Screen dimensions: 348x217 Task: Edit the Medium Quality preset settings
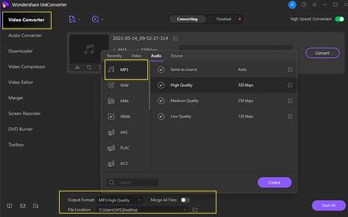[x=290, y=101]
